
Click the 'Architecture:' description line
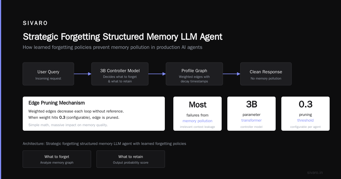tap(104, 143)
